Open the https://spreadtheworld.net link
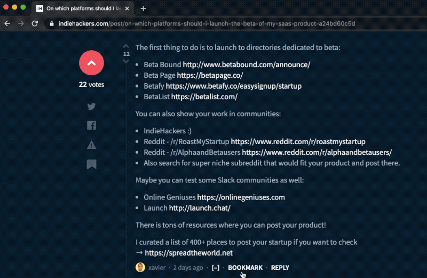Screen dimensions: 427x278 (189, 253)
